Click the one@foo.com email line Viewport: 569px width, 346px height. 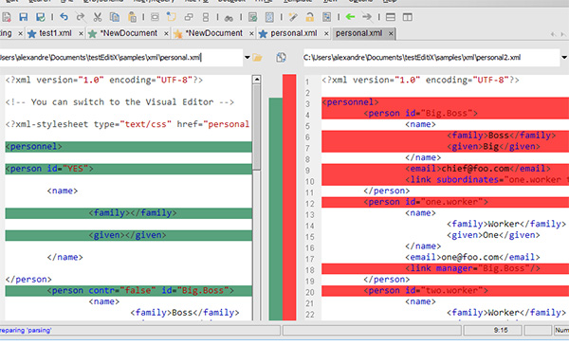point(472,257)
